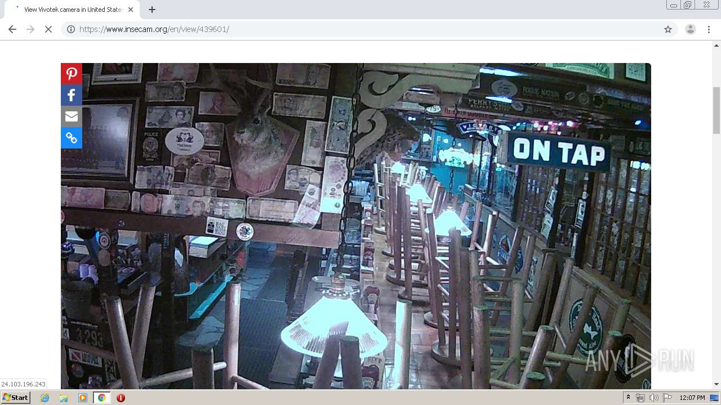Open the Chrome three-dot menu

(709, 29)
